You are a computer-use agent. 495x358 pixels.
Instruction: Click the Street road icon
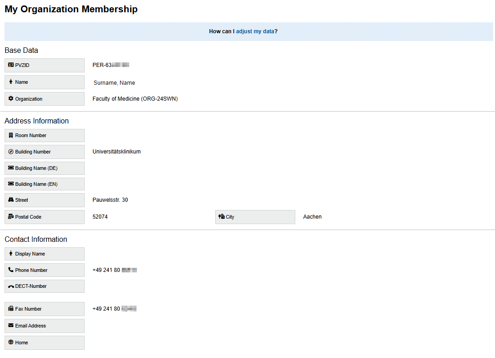click(10, 200)
